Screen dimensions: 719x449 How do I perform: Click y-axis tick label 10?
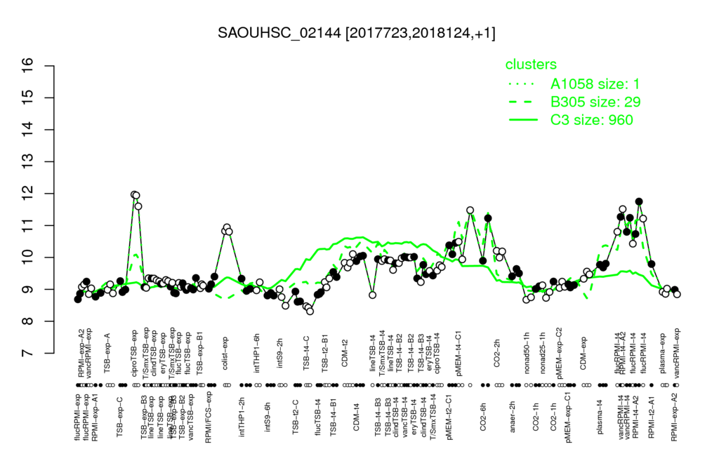coord(28,257)
